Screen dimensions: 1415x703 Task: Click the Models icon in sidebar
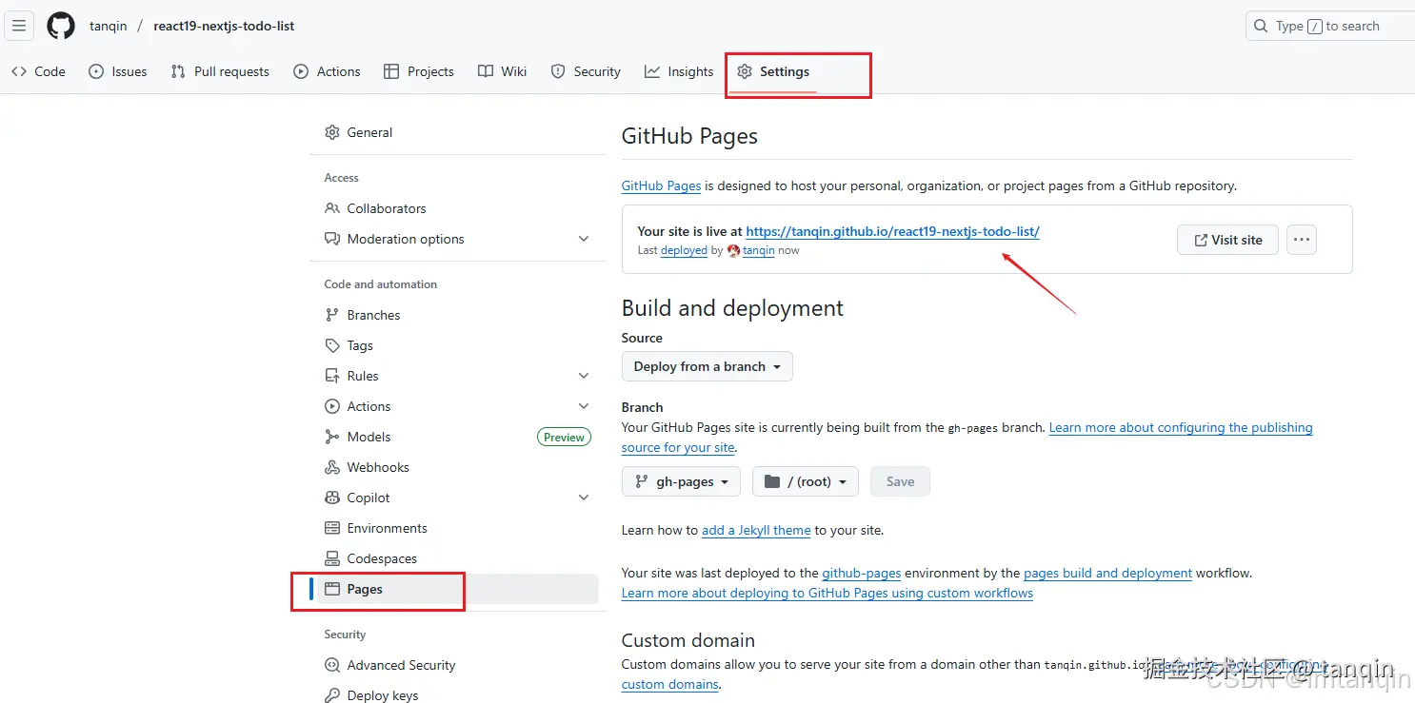click(332, 437)
